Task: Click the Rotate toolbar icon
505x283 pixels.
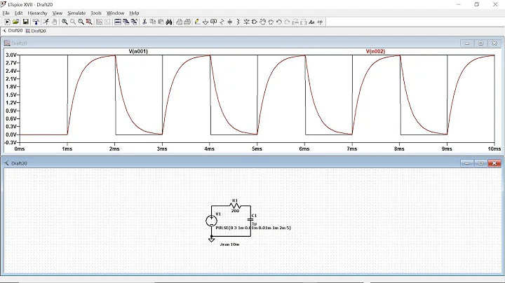Action: 295,22
